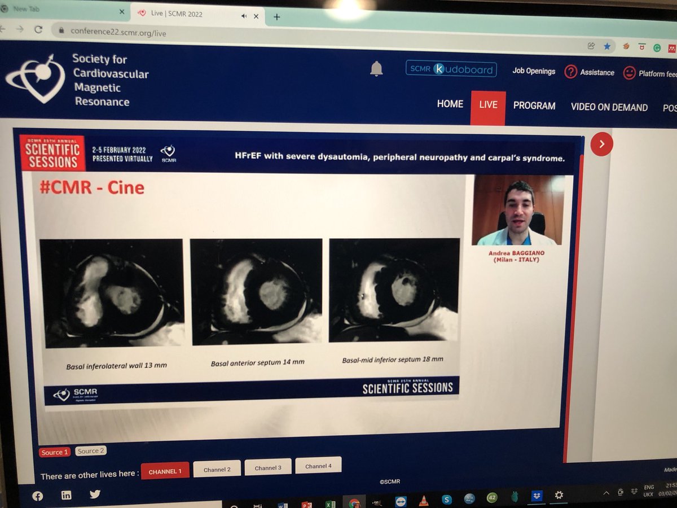Screen dimensions: 677x508
Task: Open Settings gear from the taskbar
Action: click(x=559, y=495)
